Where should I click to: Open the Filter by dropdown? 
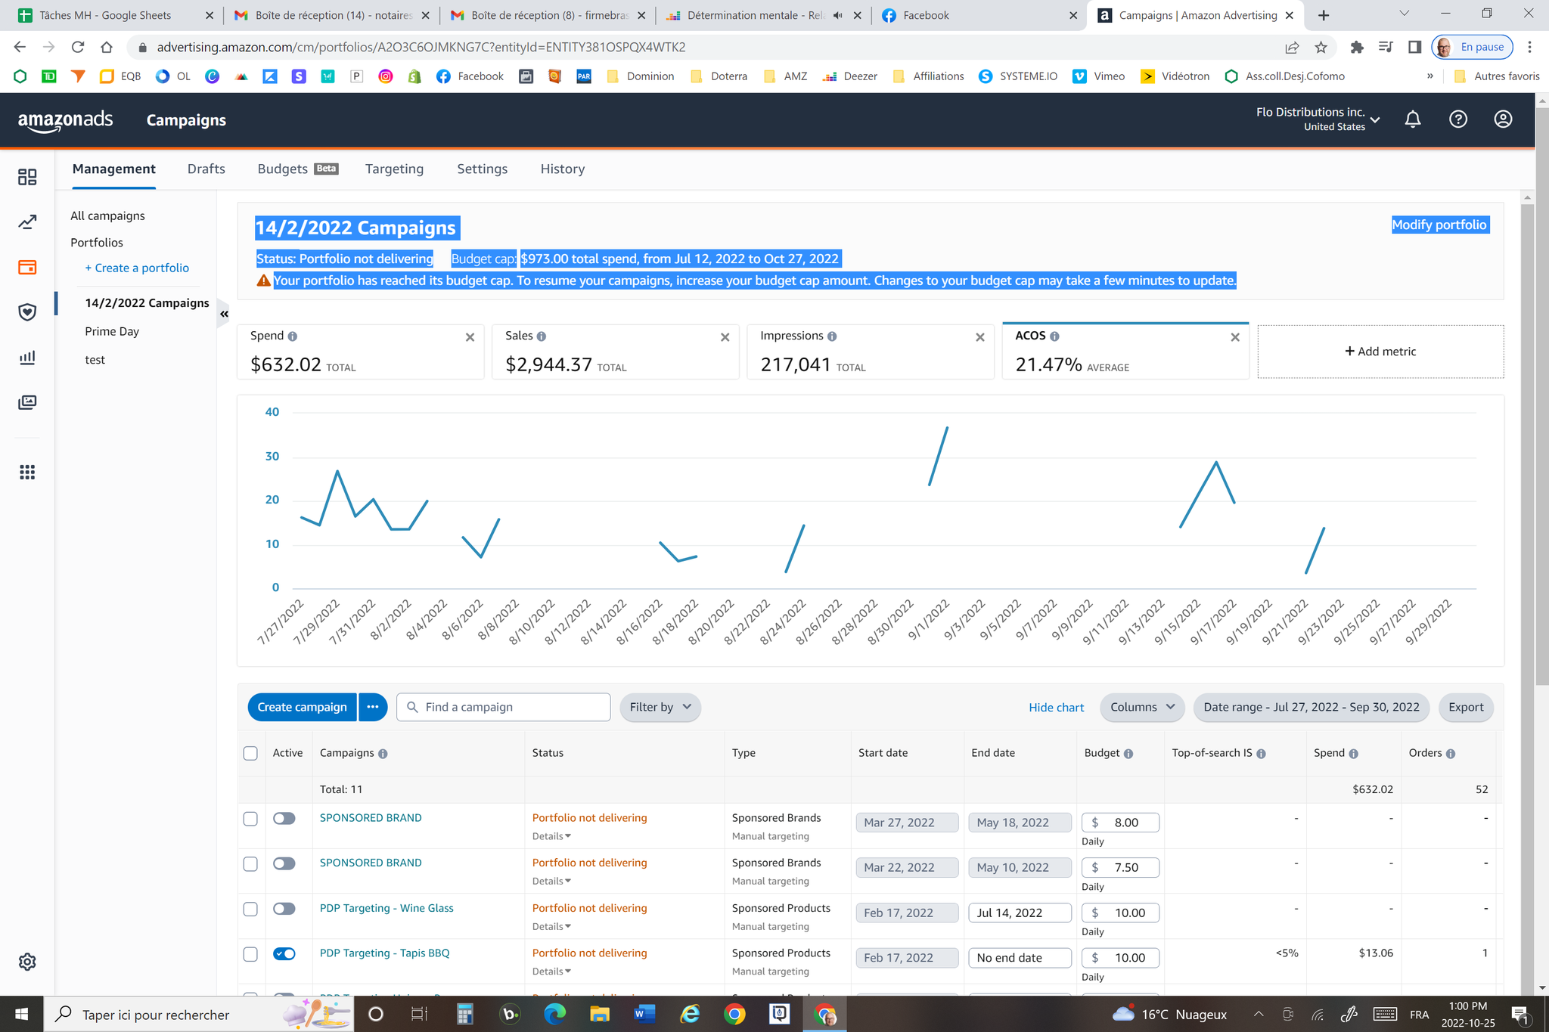pos(660,707)
